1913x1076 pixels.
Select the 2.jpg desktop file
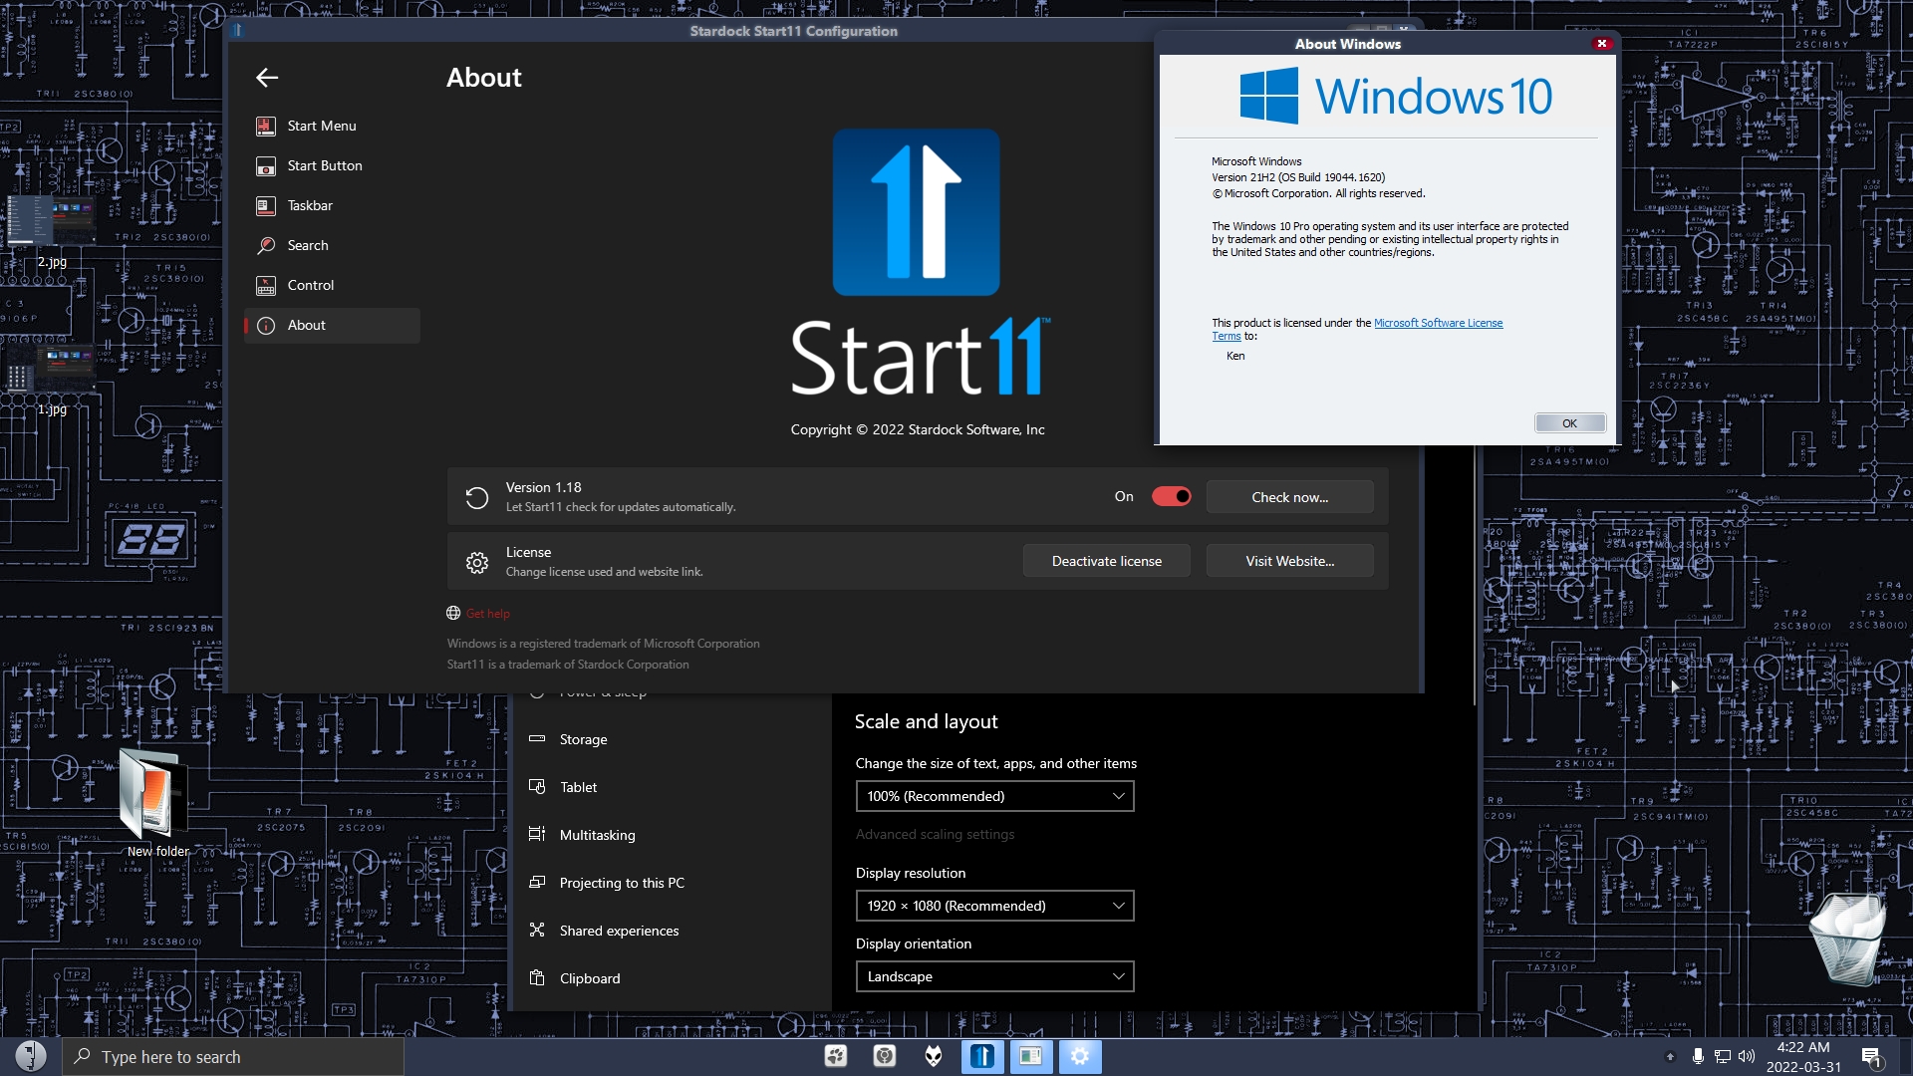(x=52, y=231)
